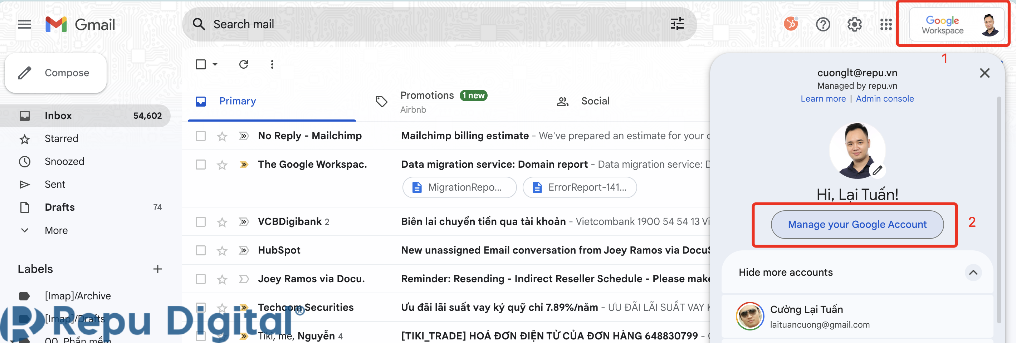1016x343 pixels.
Task: Click the Compose button
Action: (55, 73)
